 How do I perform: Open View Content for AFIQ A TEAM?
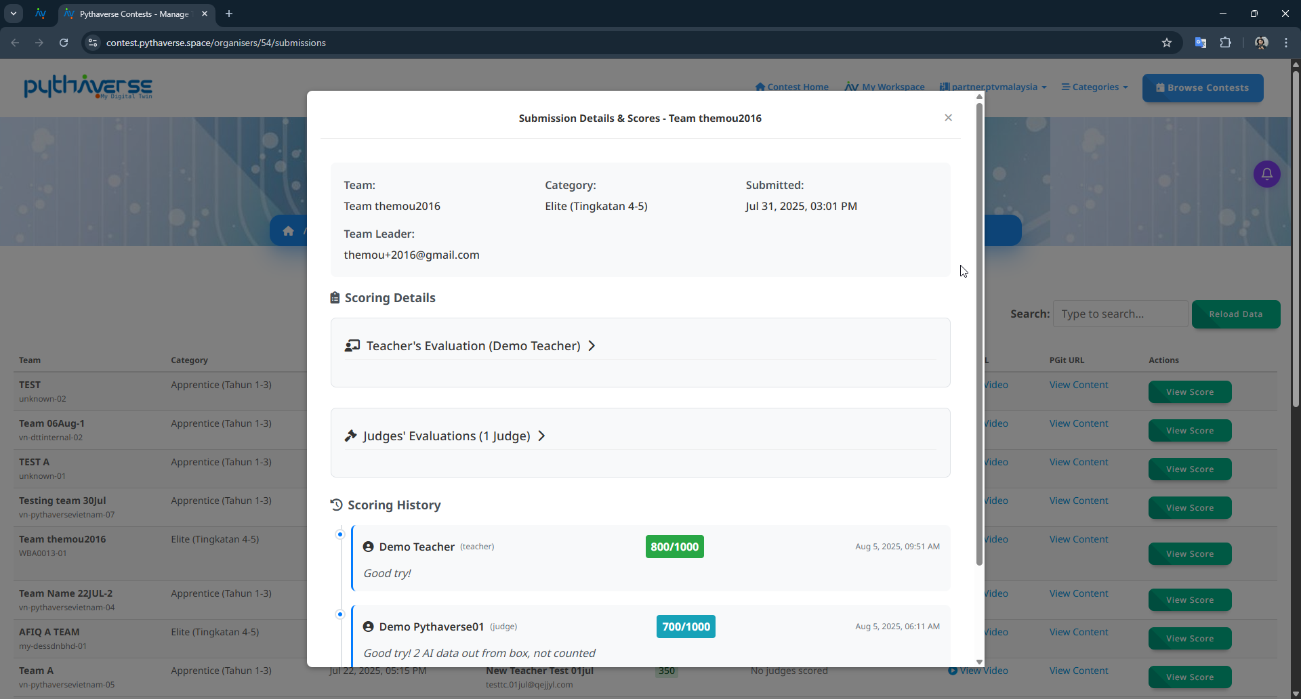(x=1079, y=632)
